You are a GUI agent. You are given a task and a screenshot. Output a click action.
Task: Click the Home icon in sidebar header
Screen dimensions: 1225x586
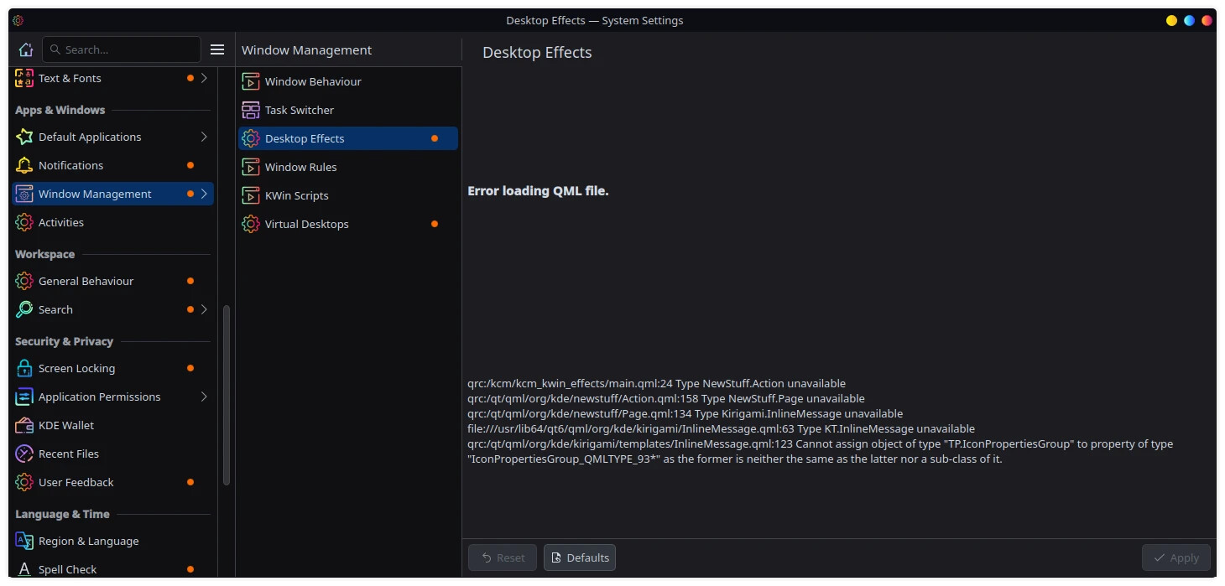coord(26,49)
